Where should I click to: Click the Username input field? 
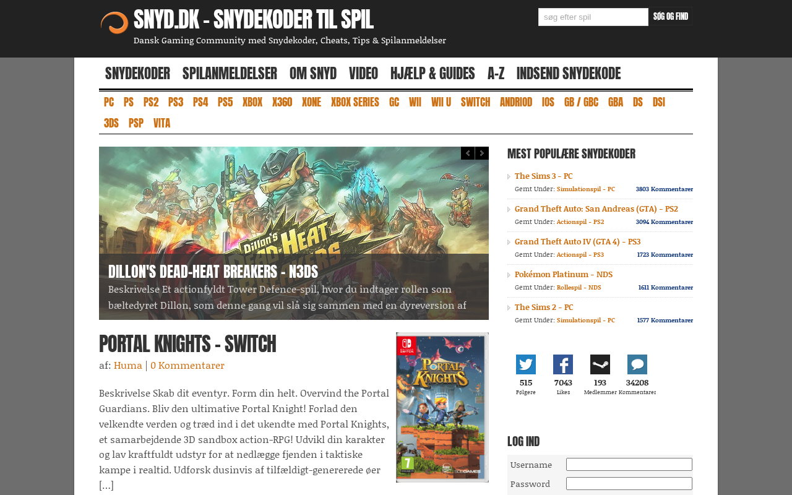pyautogui.click(x=629, y=465)
